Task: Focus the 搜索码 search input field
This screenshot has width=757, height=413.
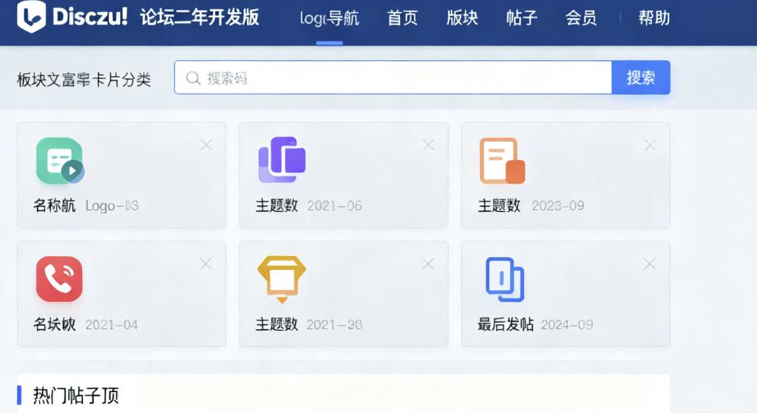Action: tap(393, 77)
